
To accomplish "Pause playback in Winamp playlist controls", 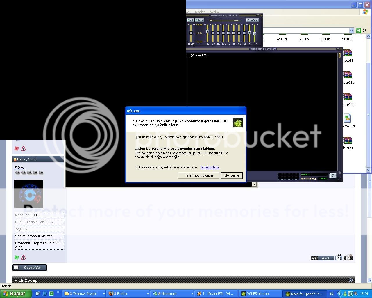I will (307, 178).
